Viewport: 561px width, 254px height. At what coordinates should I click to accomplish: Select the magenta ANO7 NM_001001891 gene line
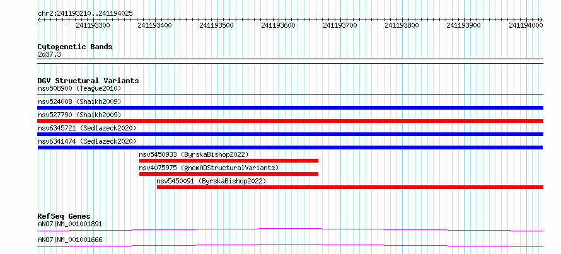[x=290, y=229]
